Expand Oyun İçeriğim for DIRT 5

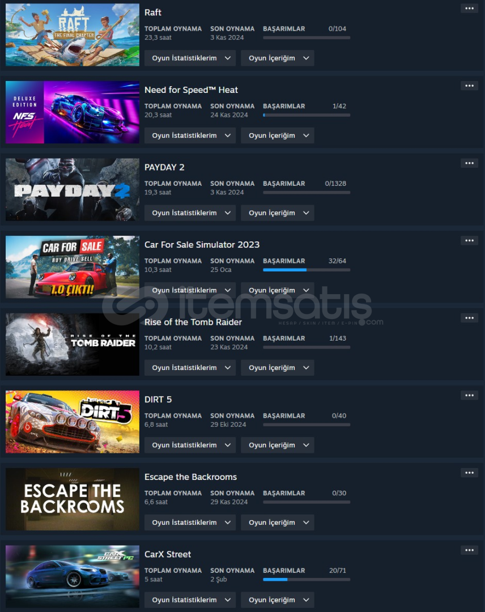coord(278,445)
